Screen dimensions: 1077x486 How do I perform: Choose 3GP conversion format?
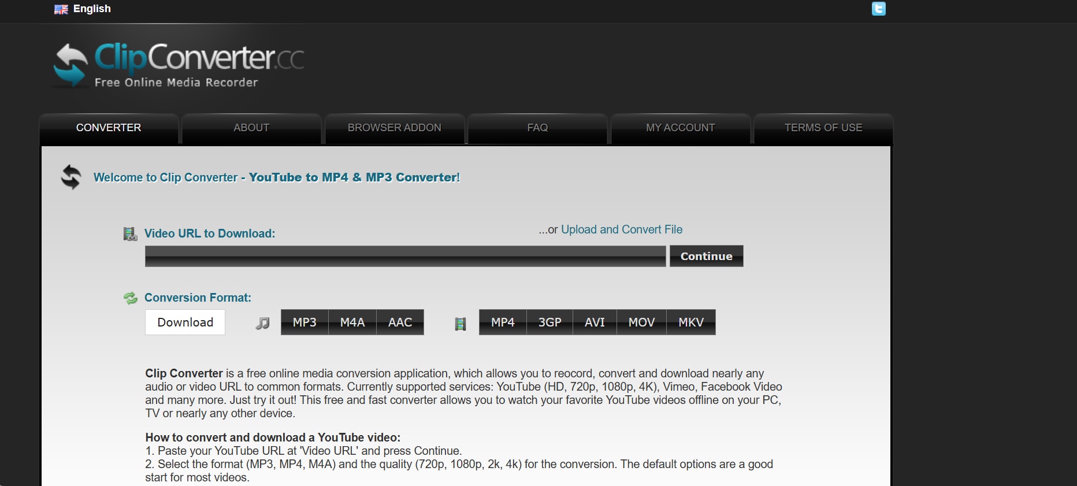tap(550, 322)
